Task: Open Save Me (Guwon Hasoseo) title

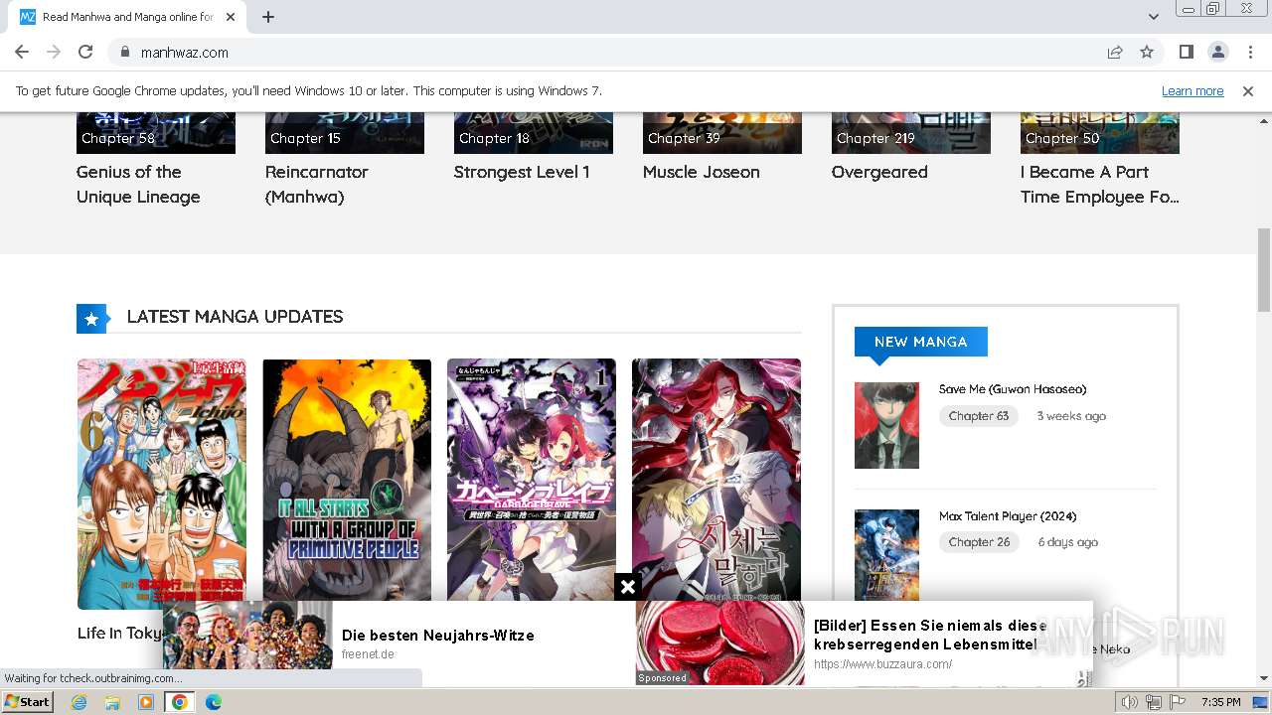Action: point(1013,389)
